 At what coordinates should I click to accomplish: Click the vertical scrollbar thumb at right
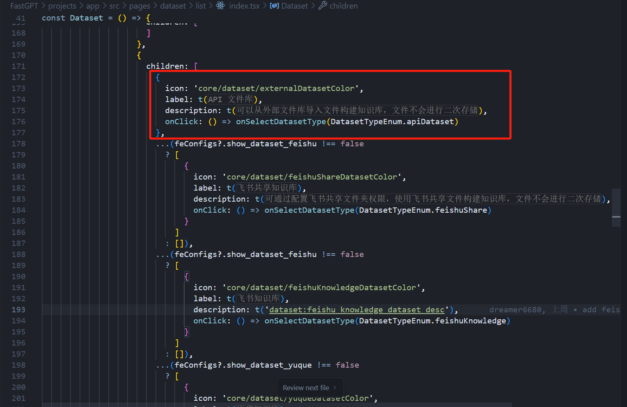point(616,207)
